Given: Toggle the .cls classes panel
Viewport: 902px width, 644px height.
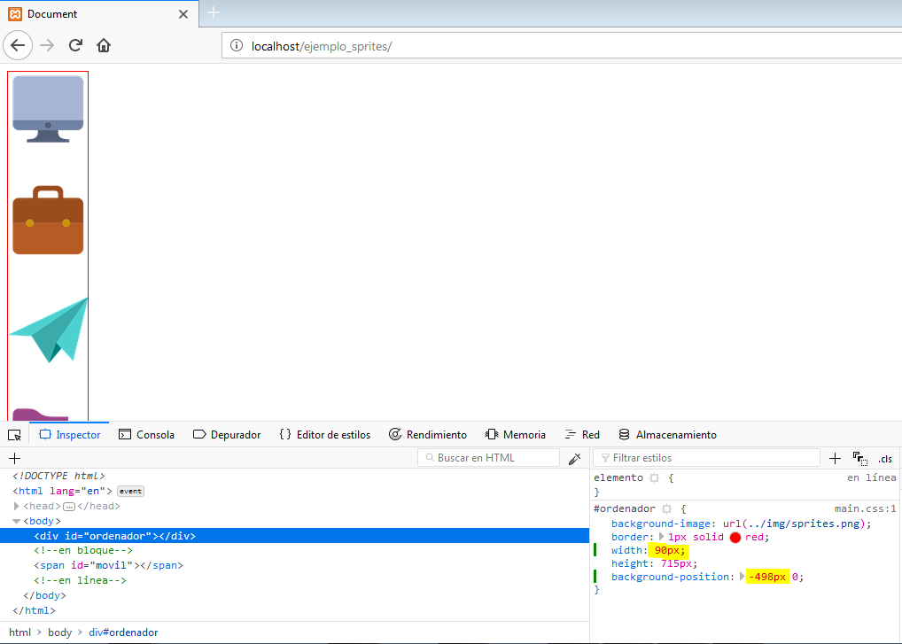Looking at the screenshot, I should tap(884, 459).
